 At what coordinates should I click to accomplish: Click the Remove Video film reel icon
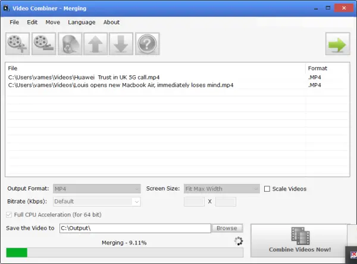(43, 44)
